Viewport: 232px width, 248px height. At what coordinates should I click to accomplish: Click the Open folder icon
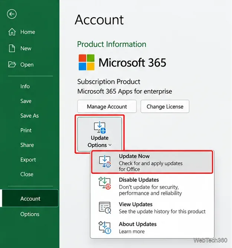coord(12,65)
